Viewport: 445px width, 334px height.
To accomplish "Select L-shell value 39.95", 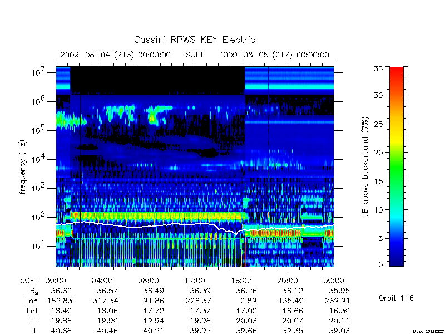I will (200, 331).
